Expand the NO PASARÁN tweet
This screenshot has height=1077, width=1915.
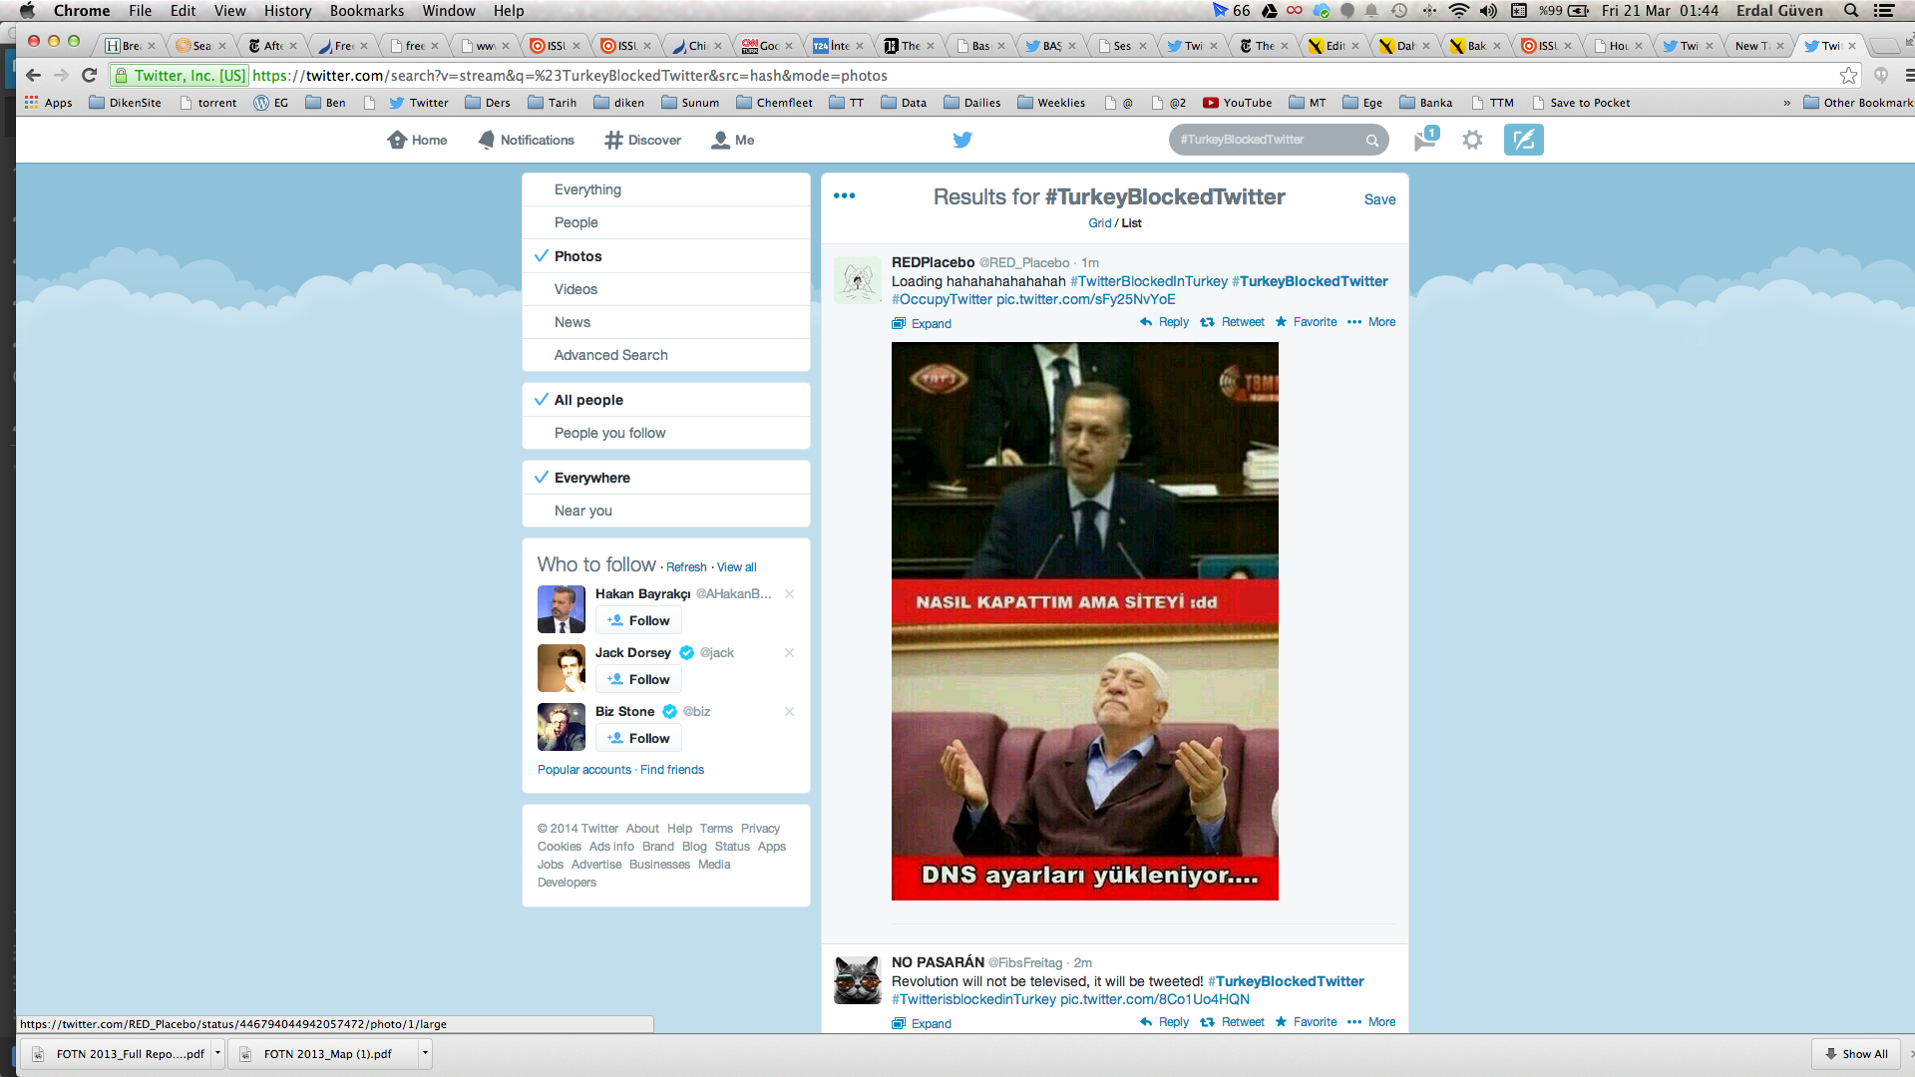point(922,1024)
